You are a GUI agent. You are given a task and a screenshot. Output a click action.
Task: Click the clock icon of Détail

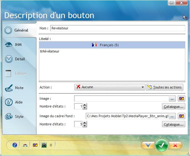pyautogui.click(x=8, y=59)
